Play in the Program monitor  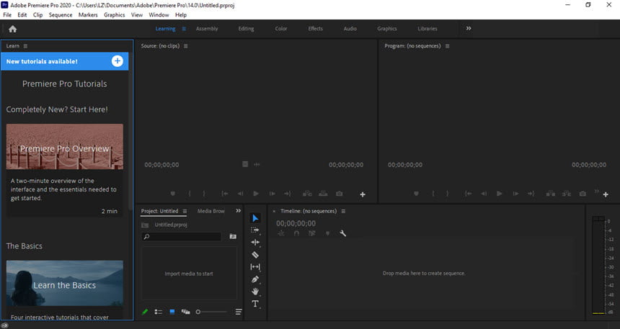point(500,194)
